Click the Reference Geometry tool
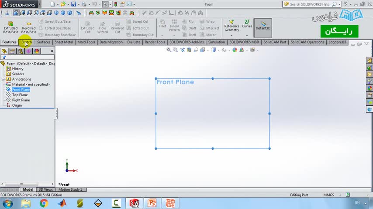This screenshot has height=209, width=373. click(x=231, y=26)
